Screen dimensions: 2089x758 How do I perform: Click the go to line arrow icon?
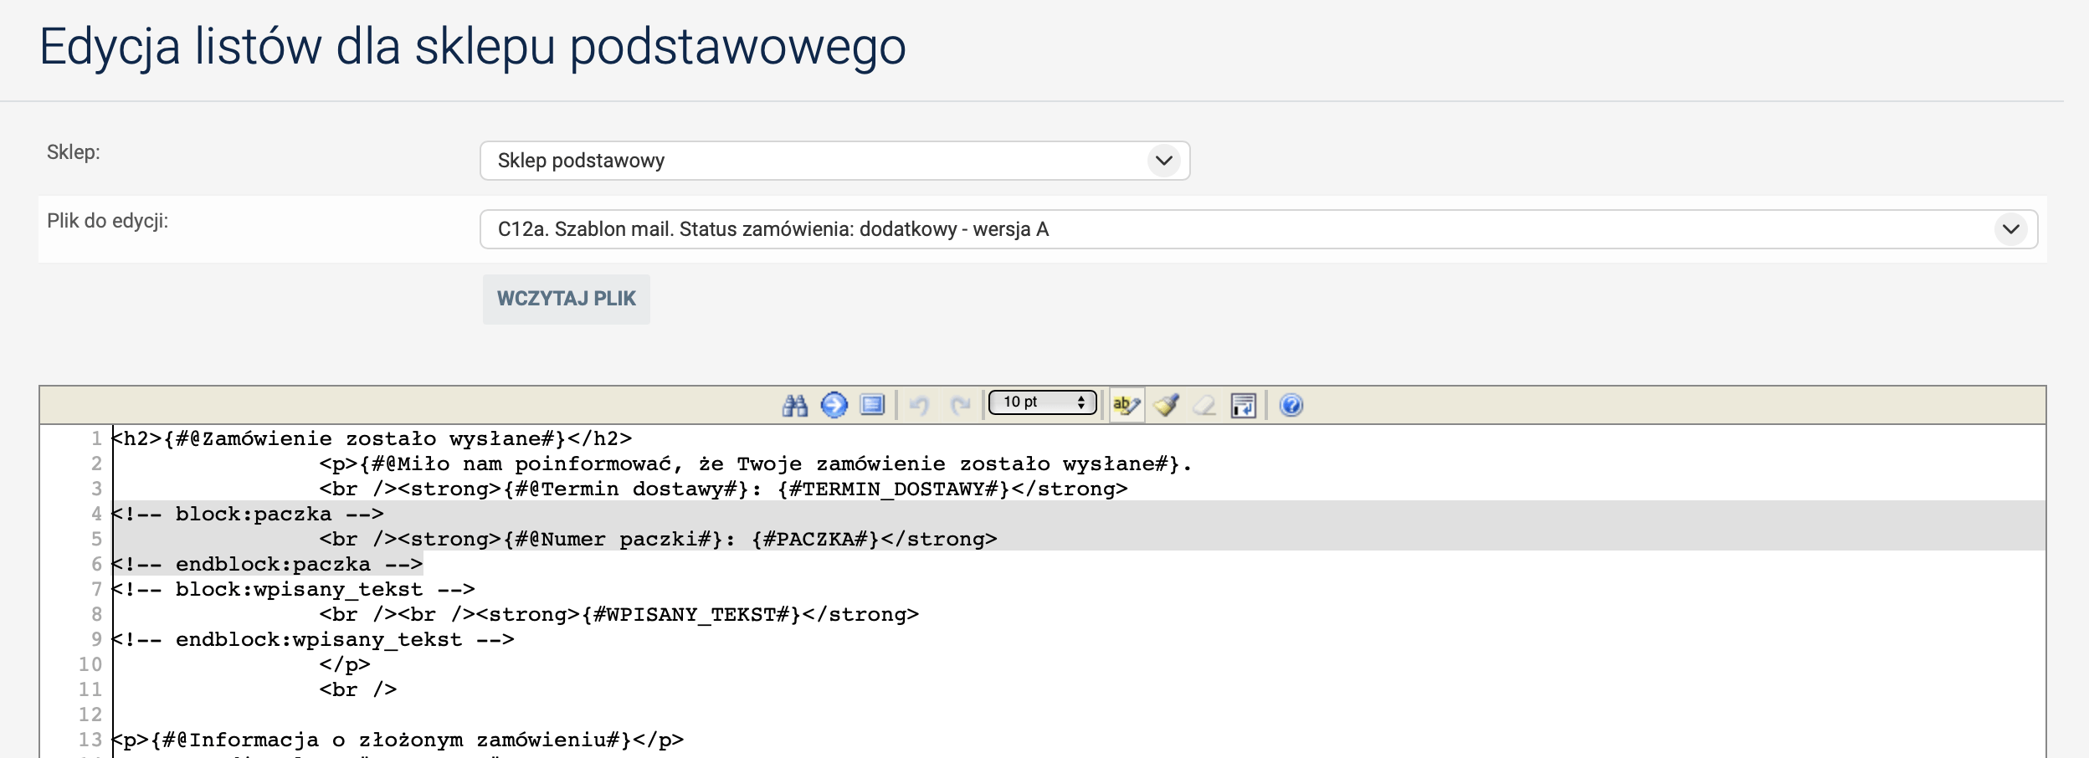click(834, 406)
